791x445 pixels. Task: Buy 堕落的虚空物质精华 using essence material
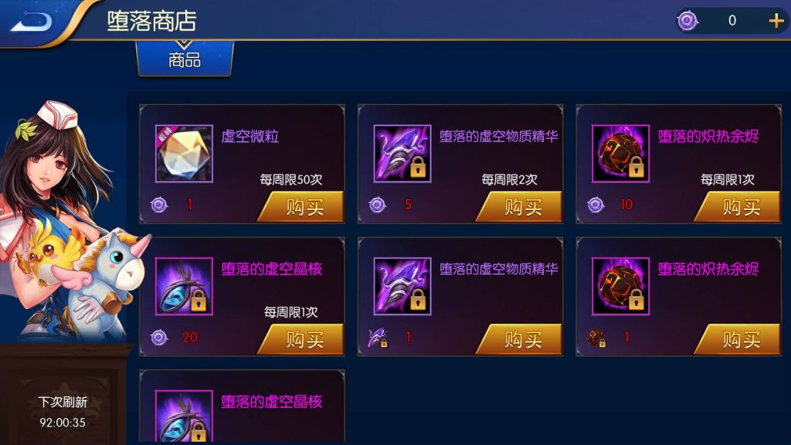tap(520, 340)
